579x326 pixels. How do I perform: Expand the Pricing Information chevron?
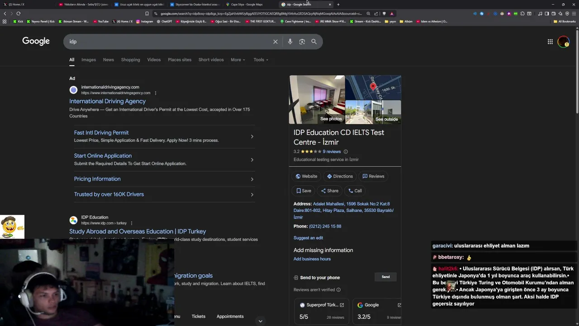coord(252,179)
